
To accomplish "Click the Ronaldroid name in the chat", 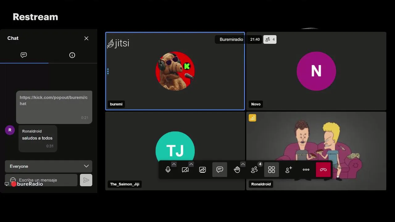I will click(x=32, y=131).
